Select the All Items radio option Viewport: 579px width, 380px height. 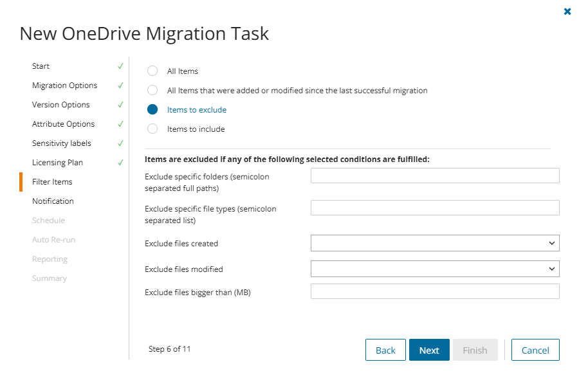[x=152, y=71]
